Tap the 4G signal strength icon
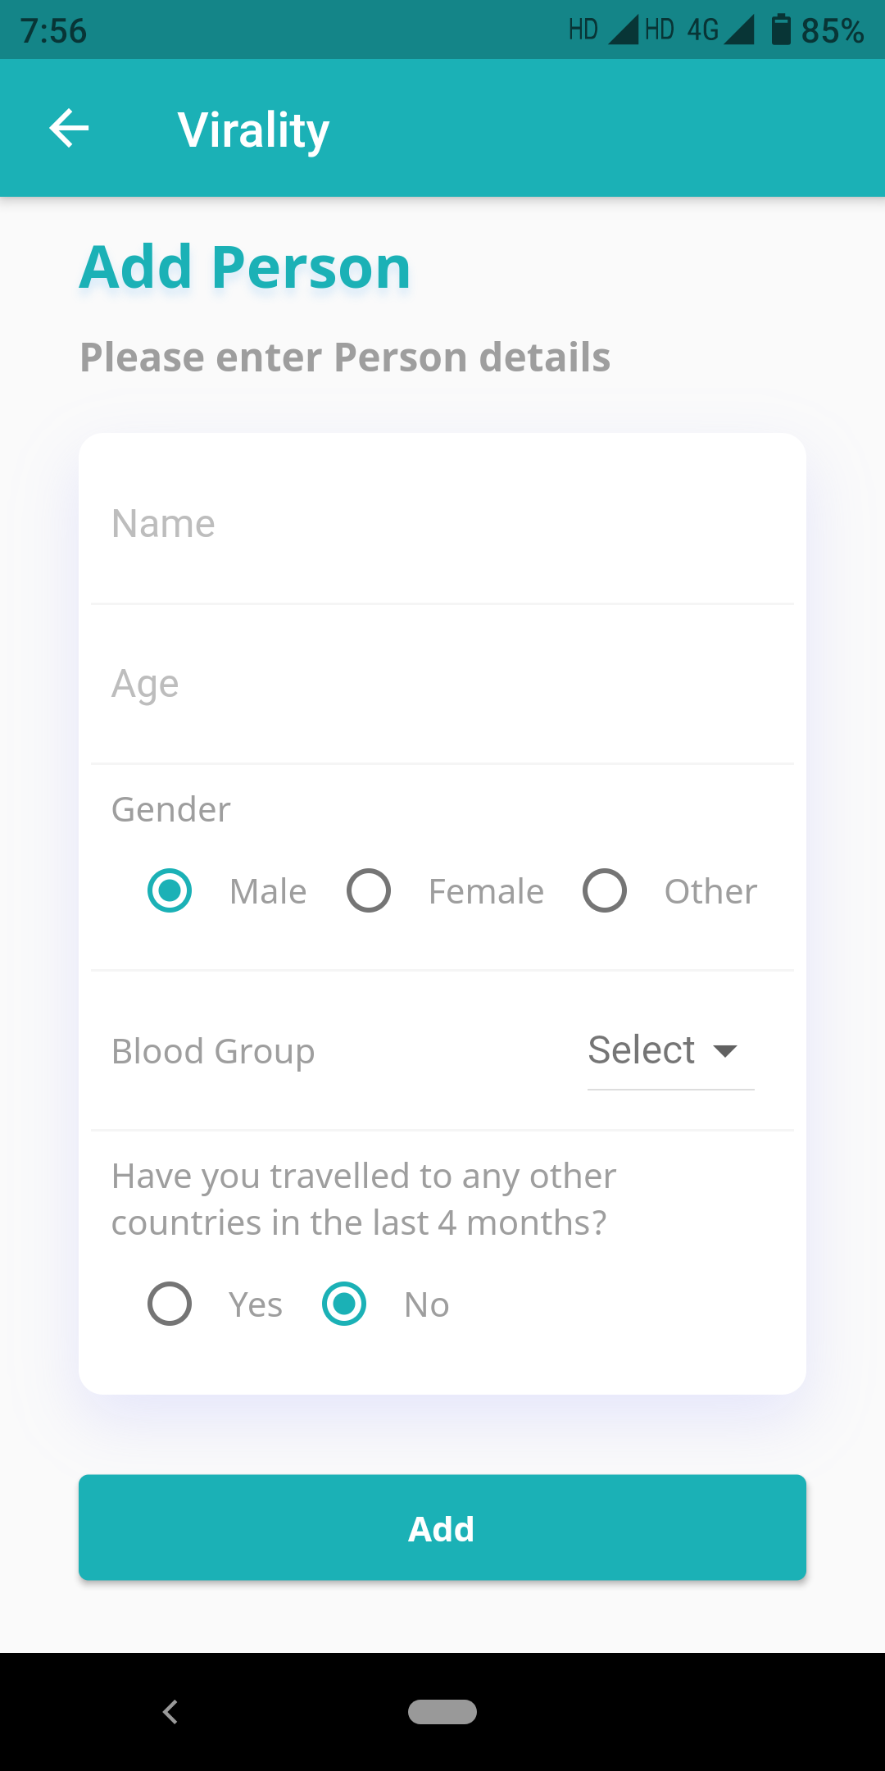The height and width of the screenshot is (1771, 885). click(739, 30)
